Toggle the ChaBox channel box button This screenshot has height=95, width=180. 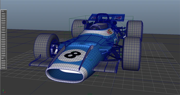[x=3, y=56]
